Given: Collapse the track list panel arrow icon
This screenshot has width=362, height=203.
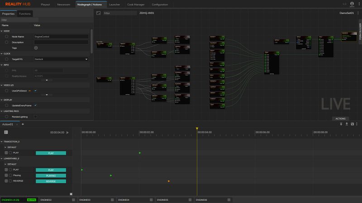Looking at the screenshot, I should click(x=71, y=194).
